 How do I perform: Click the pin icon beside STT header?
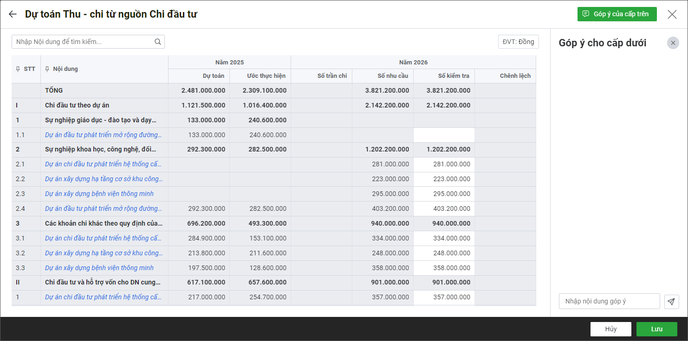(18, 69)
